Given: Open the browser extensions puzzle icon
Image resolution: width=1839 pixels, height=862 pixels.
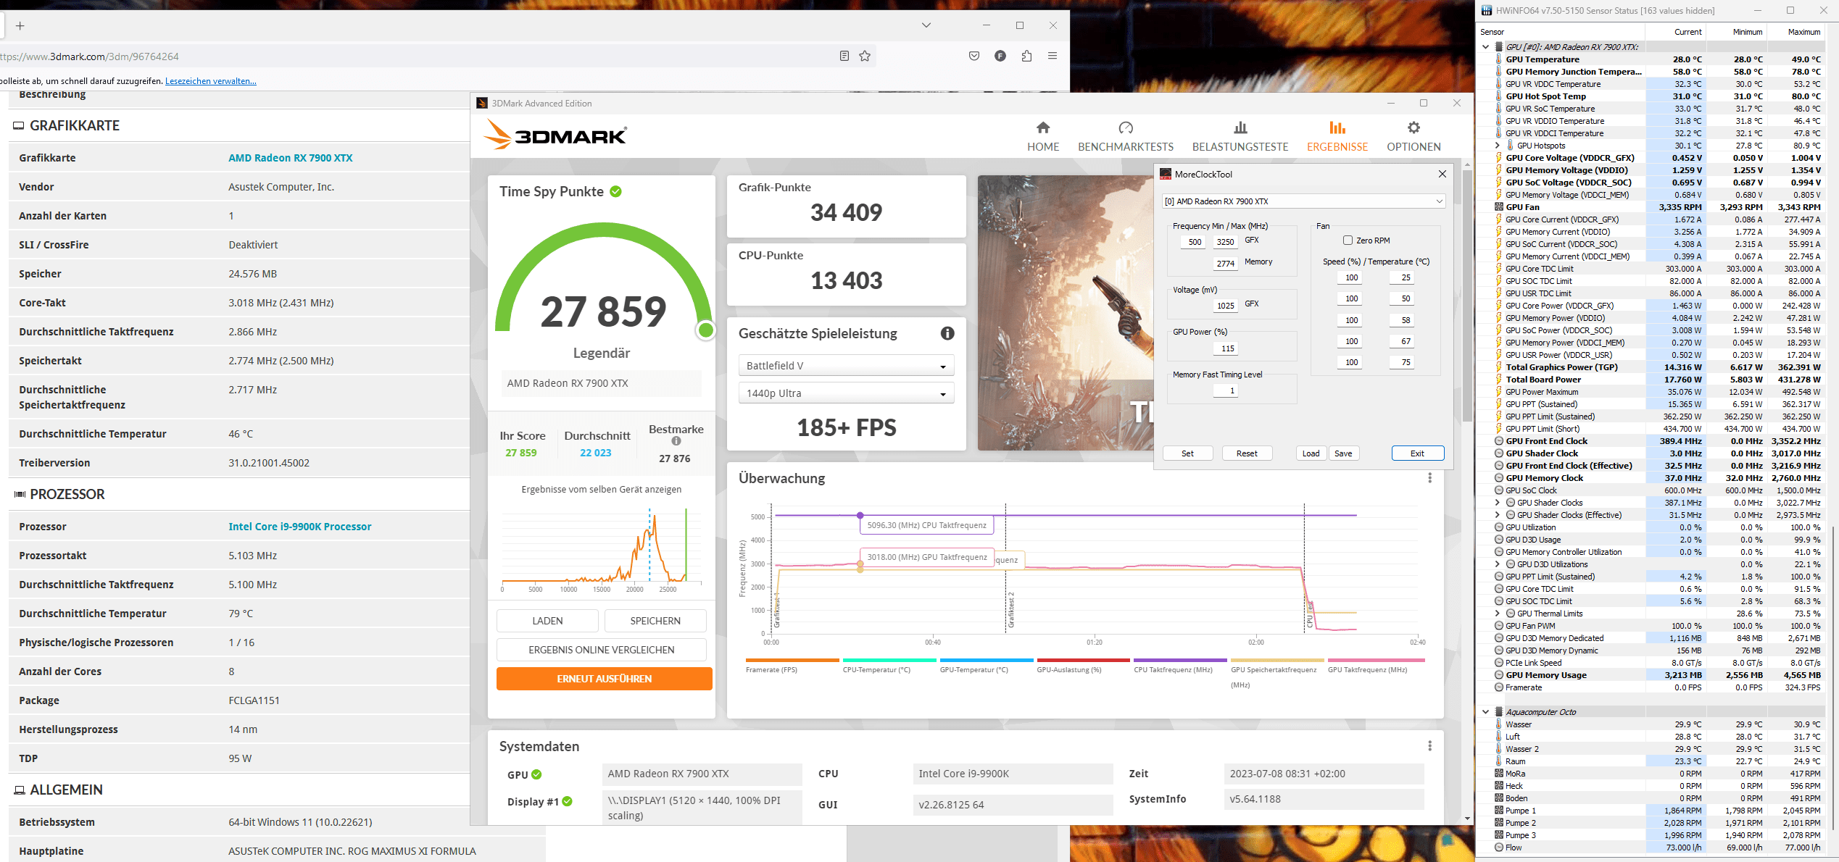Looking at the screenshot, I should (1026, 56).
